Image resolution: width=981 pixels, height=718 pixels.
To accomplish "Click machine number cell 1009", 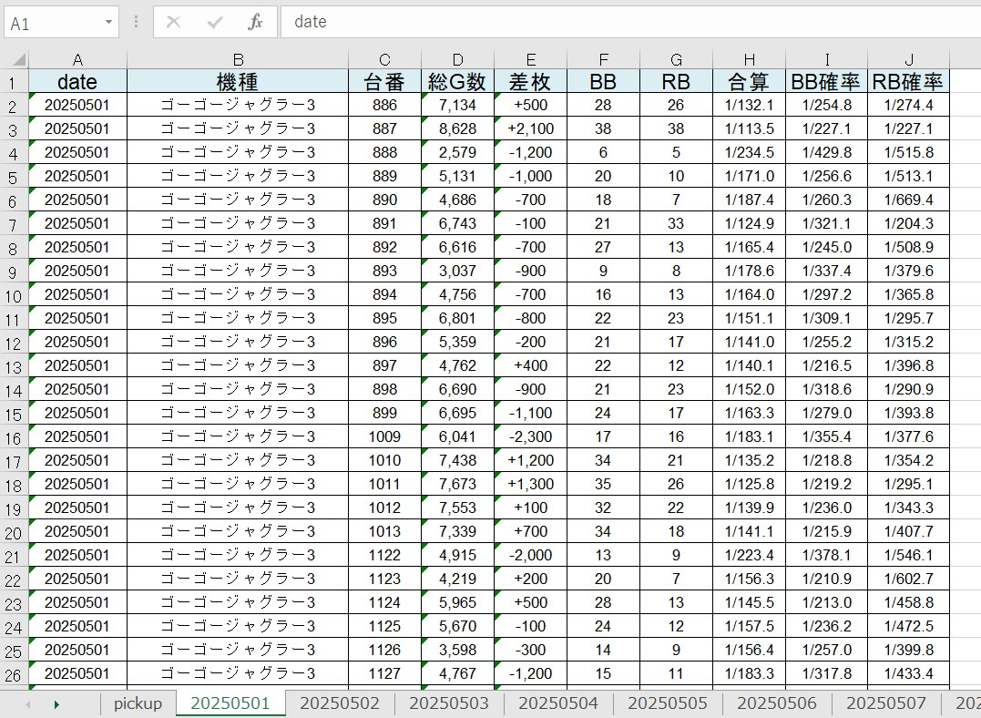I will [x=384, y=437].
